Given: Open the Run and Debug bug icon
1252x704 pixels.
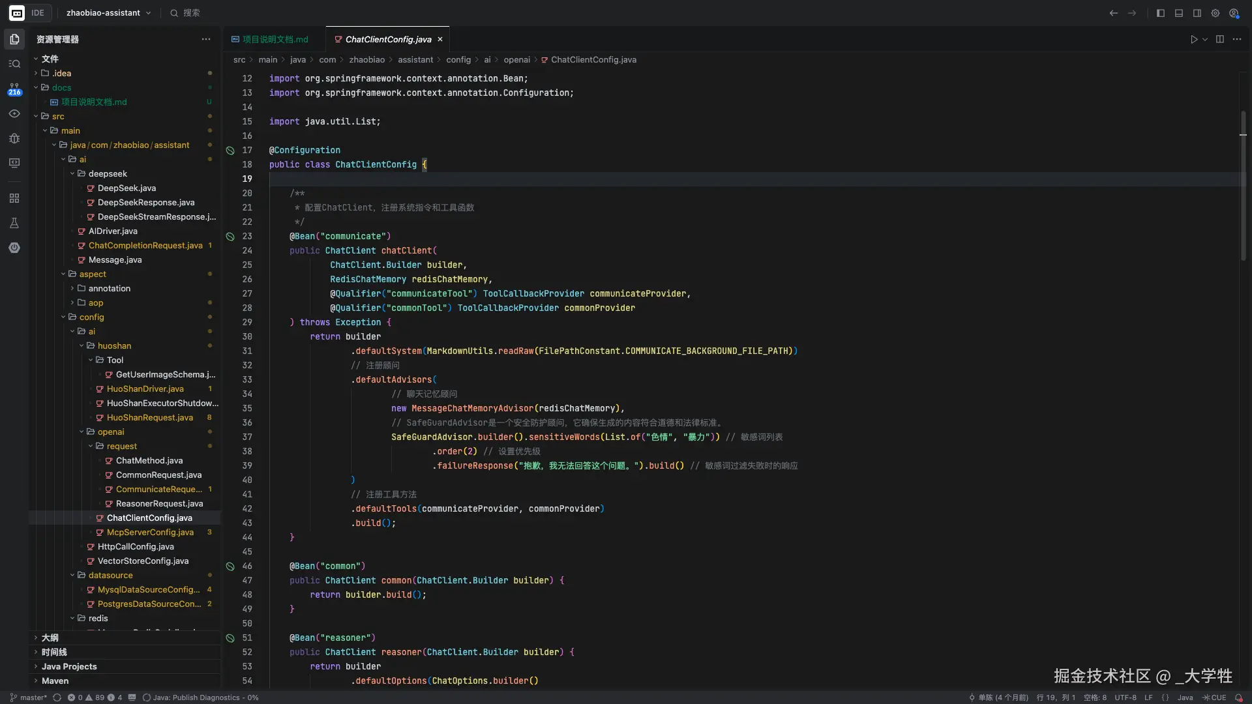Looking at the screenshot, I should [14, 138].
